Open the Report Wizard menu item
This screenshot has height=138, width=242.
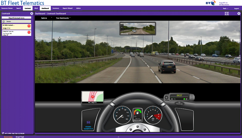click(x=68, y=8)
